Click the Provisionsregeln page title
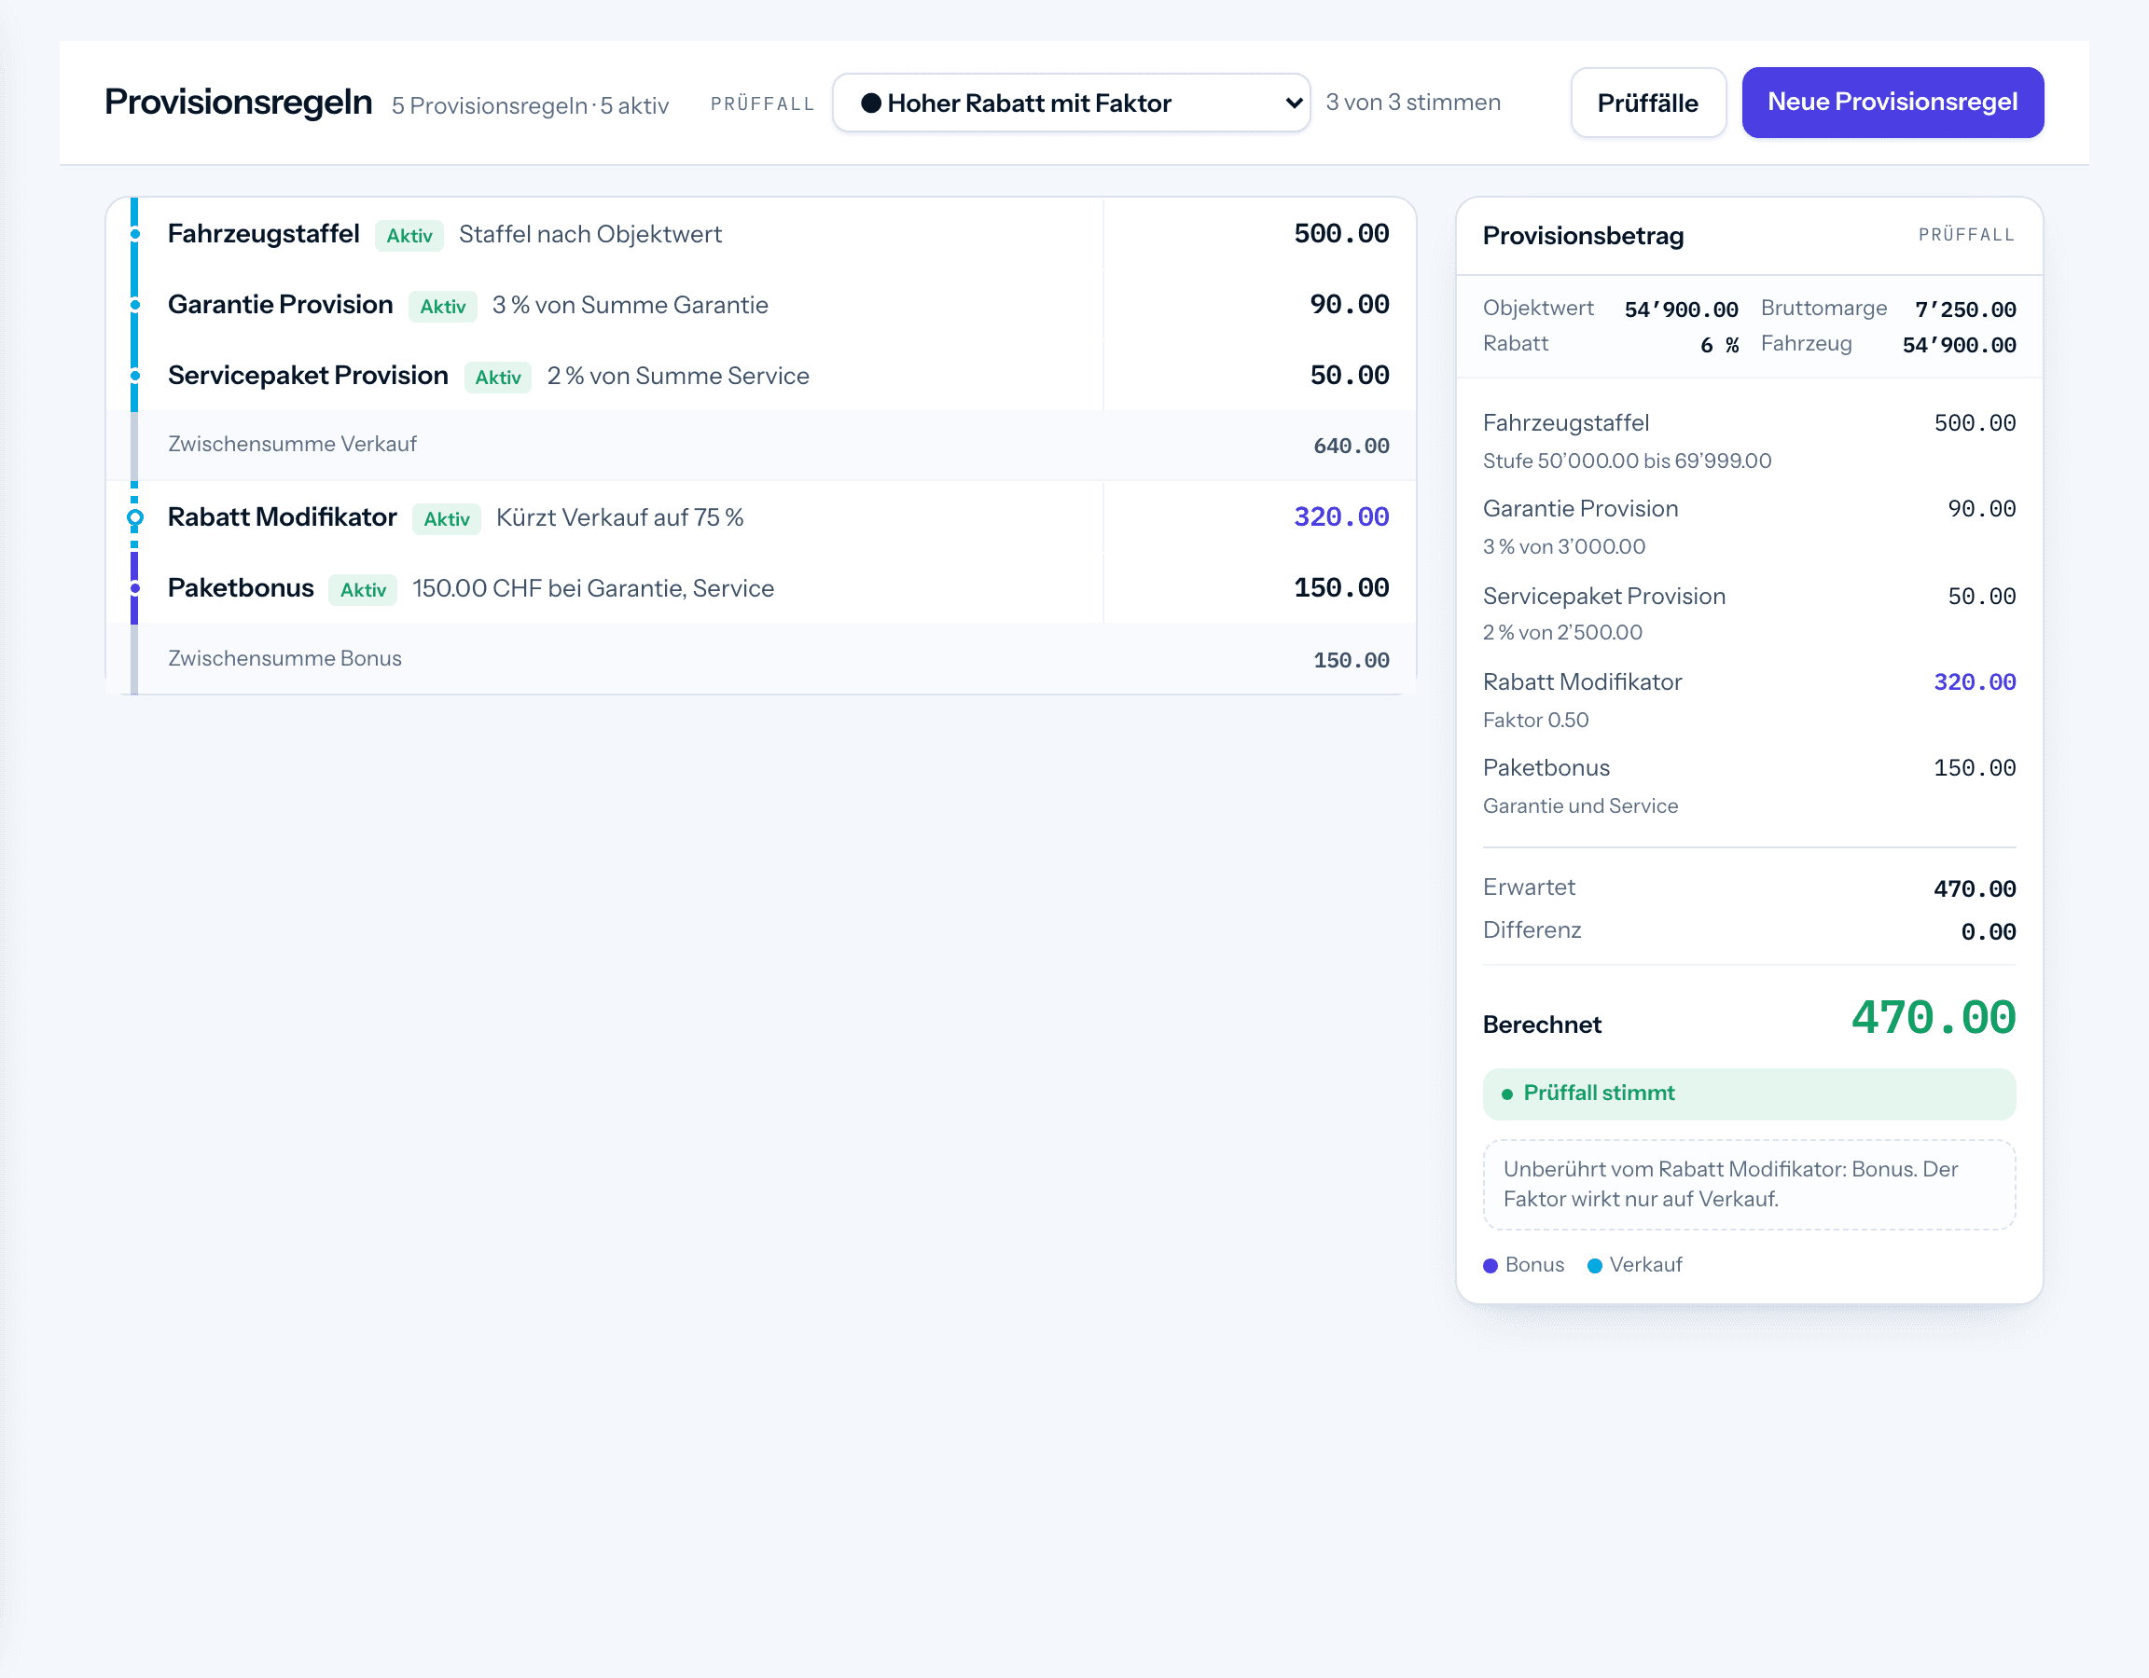Viewport: 2149px width, 1678px height. 238,103
